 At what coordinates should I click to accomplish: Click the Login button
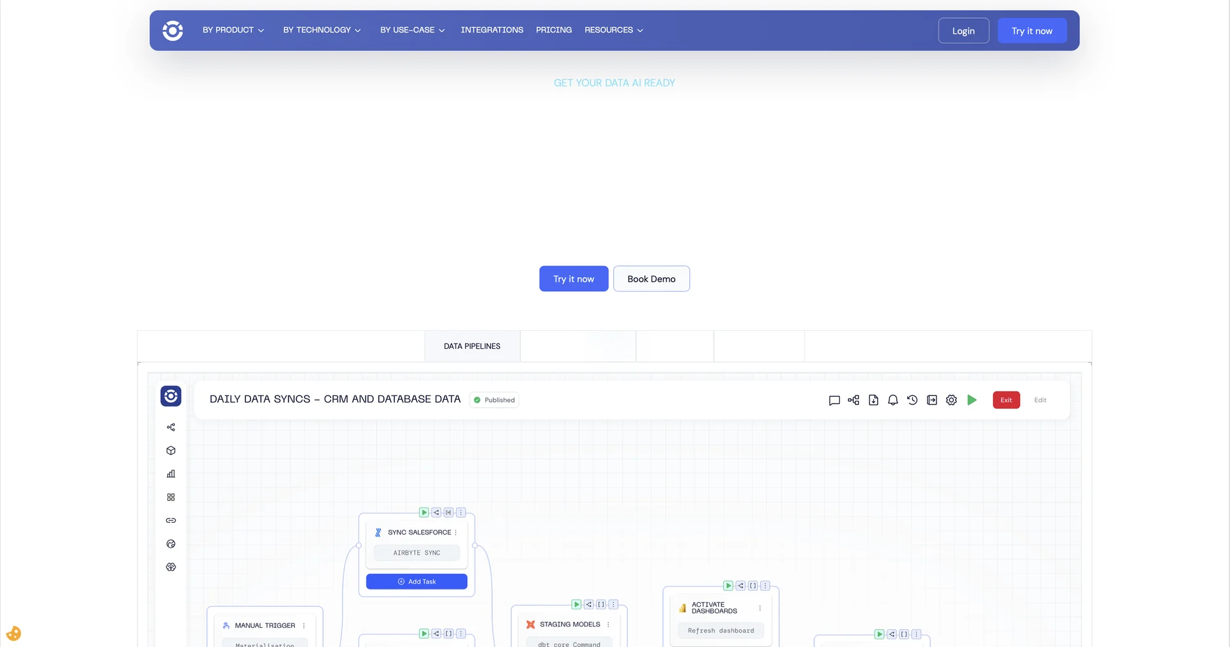[x=963, y=31]
